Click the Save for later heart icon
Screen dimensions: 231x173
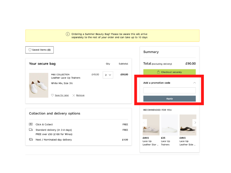pyautogui.click(x=53, y=95)
